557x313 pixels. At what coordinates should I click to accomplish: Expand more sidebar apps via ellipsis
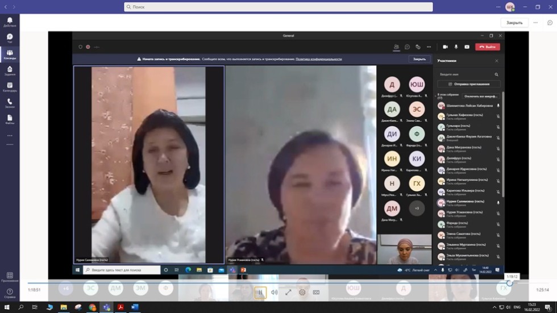pyautogui.click(x=10, y=136)
